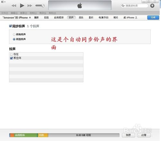Click the 复原 (revert) button

(x=128, y=135)
